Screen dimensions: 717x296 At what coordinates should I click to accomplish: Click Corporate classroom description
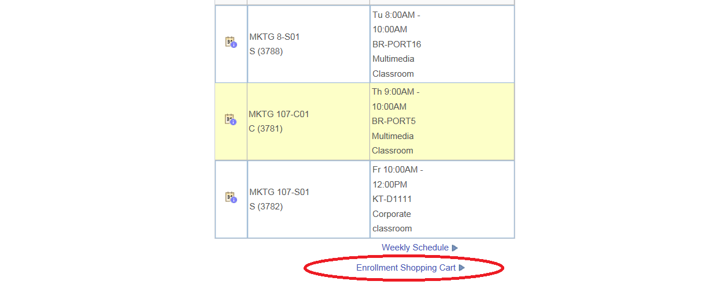click(x=392, y=221)
